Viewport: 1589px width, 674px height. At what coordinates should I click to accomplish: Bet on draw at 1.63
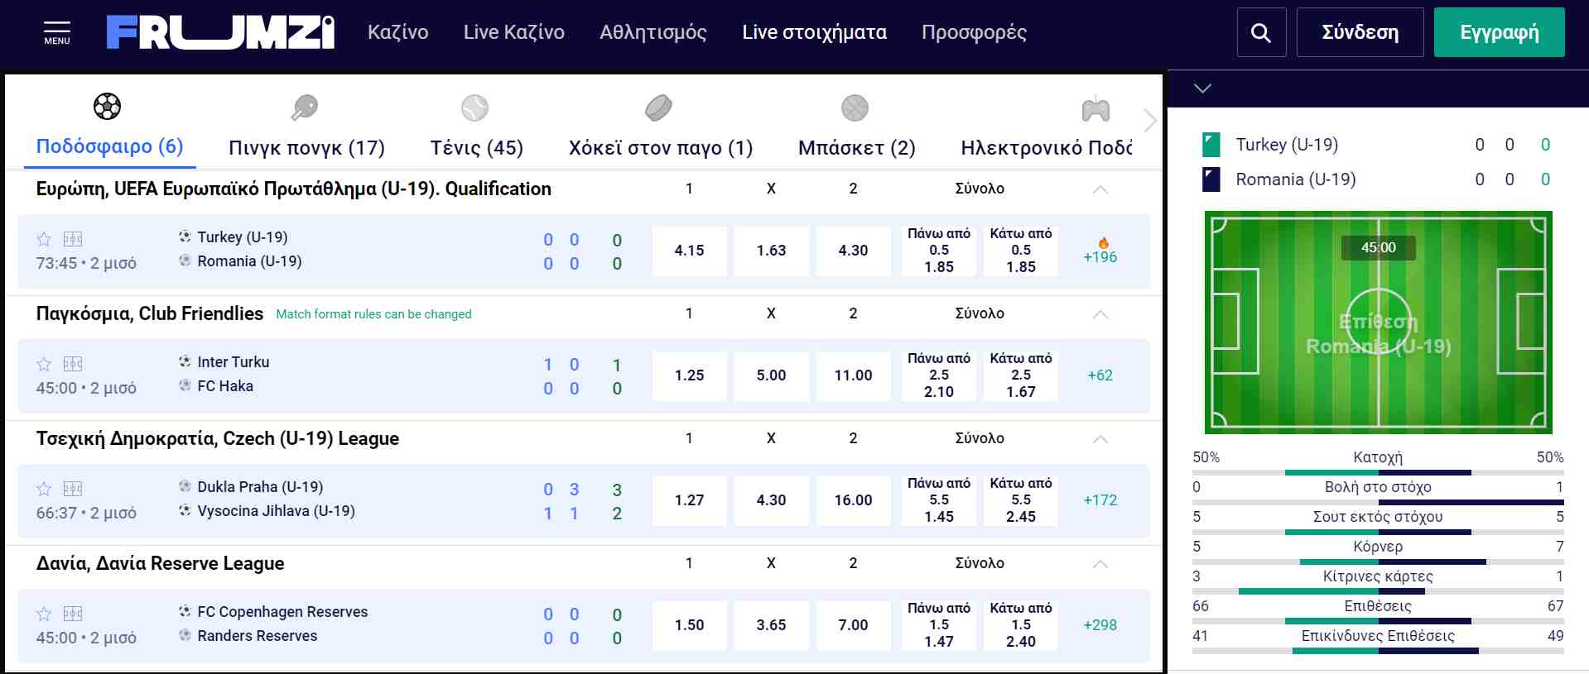tap(771, 251)
